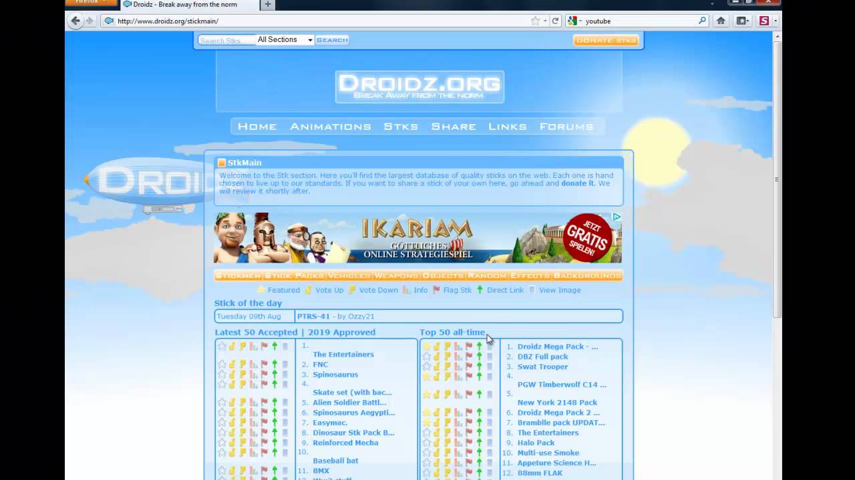Toggle featured star for Droidz Mega Pack - ...
The height and width of the screenshot is (480, 855).
(x=426, y=346)
